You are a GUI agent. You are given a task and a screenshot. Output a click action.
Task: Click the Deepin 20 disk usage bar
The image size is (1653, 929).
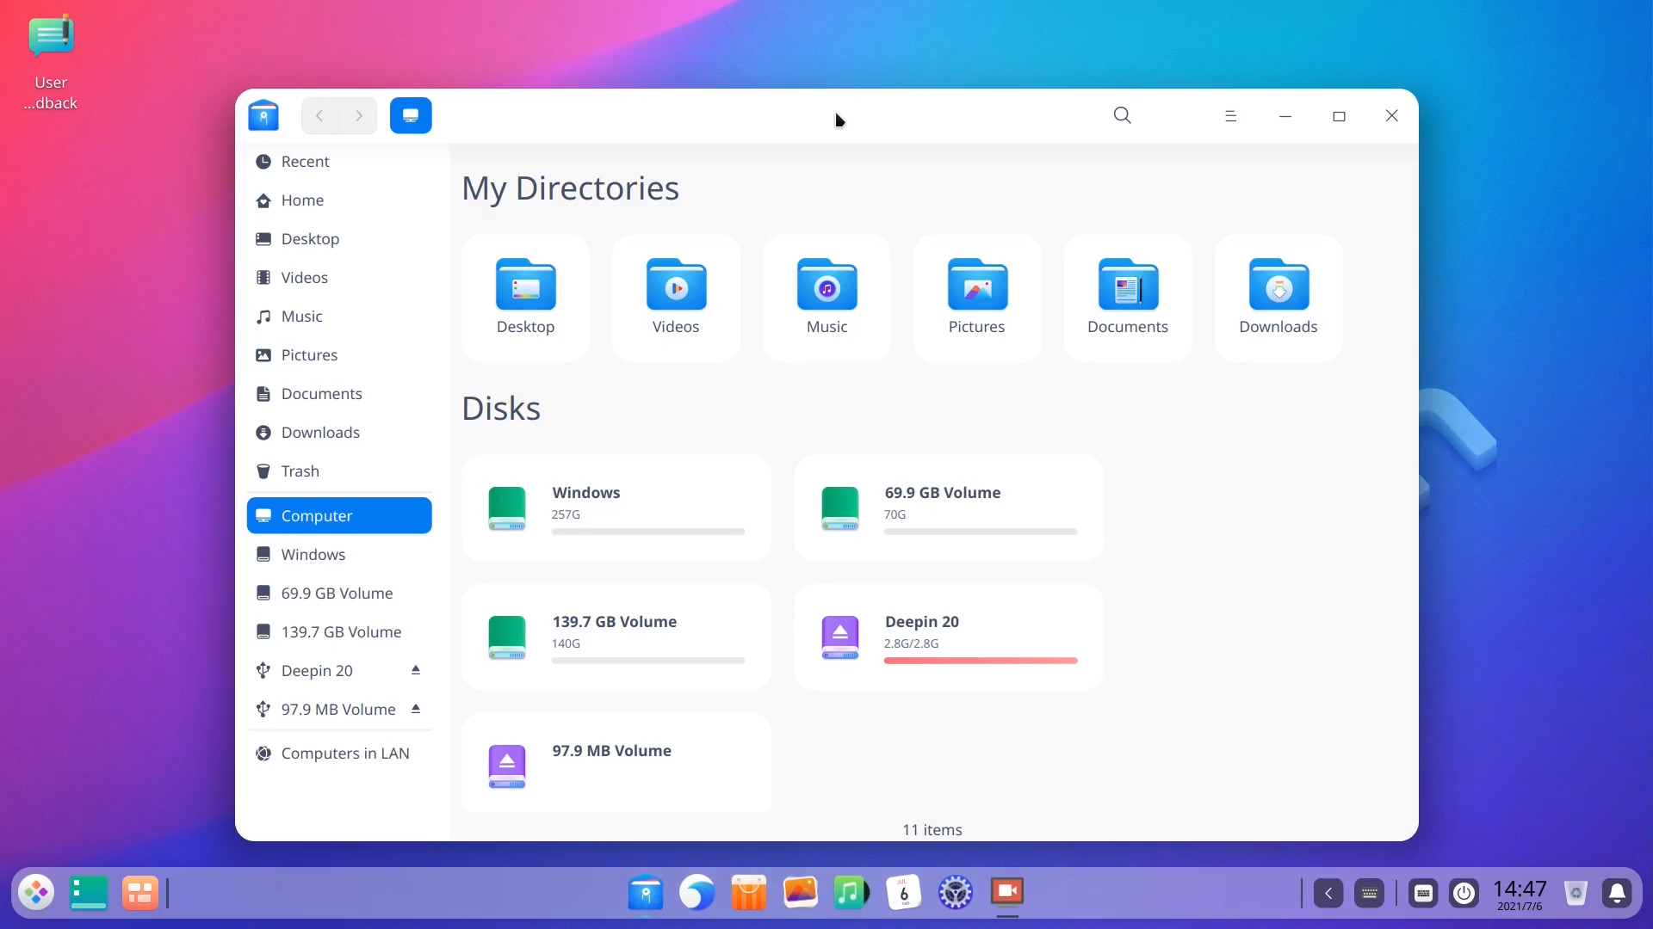[x=980, y=661]
